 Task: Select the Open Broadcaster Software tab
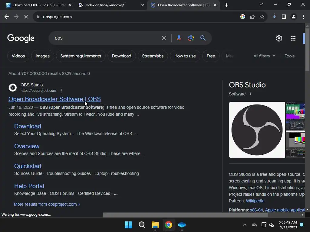pyautogui.click(x=184, y=5)
